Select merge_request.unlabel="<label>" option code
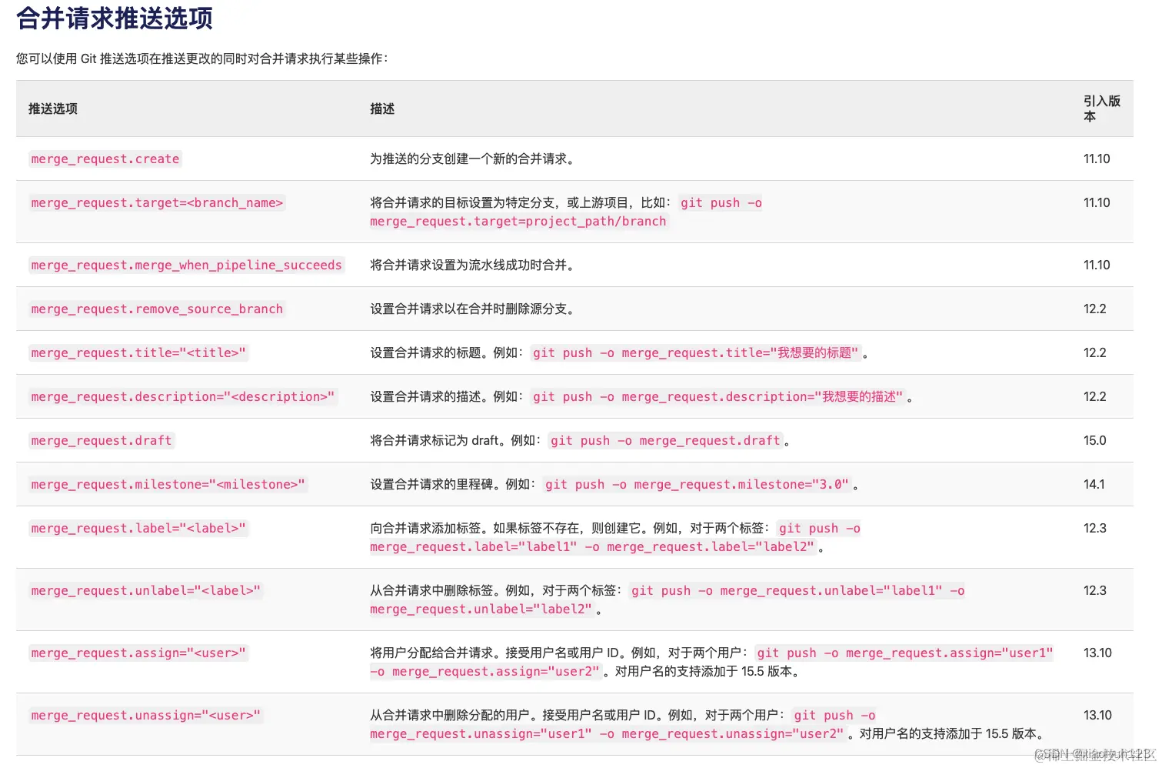Screen dimensions: 1162x768 [146, 590]
